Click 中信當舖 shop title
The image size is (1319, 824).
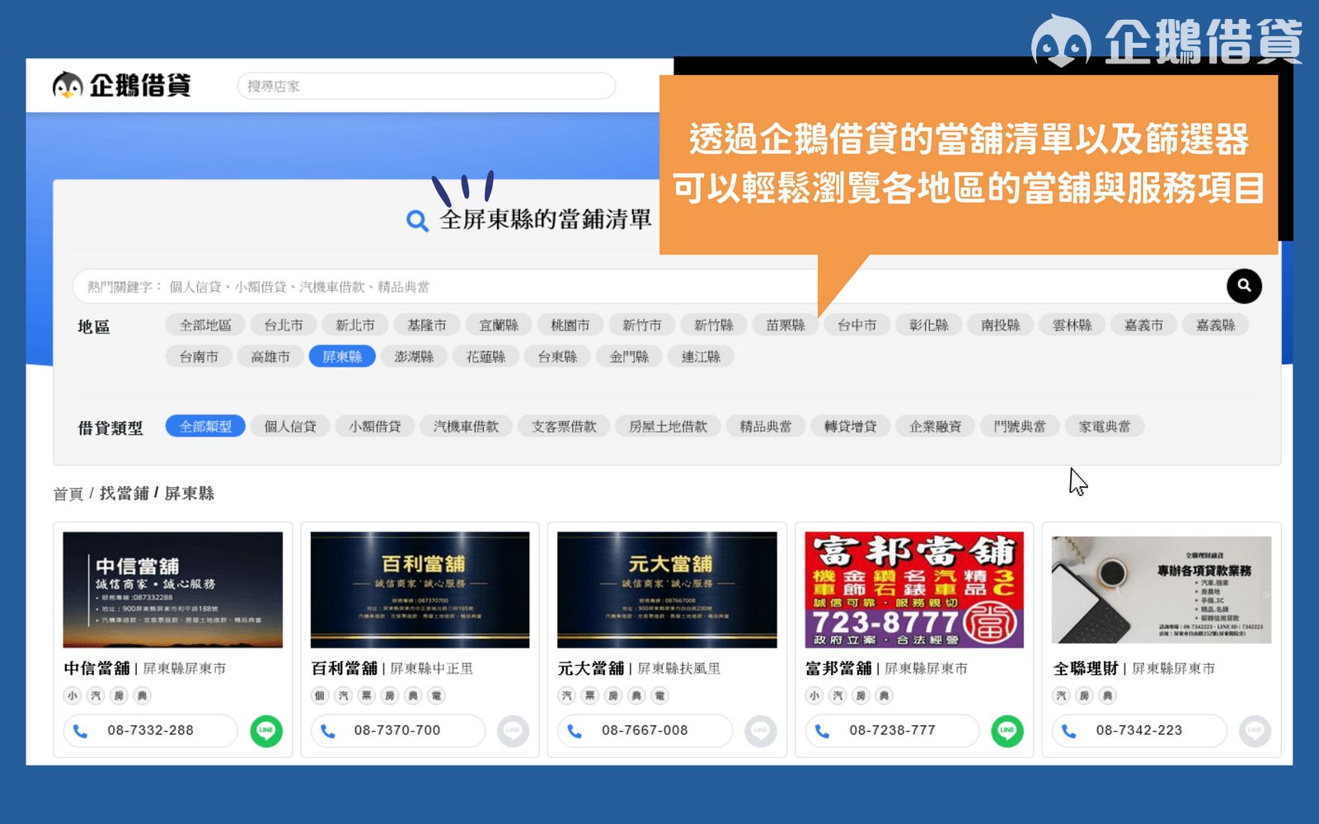click(x=96, y=668)
